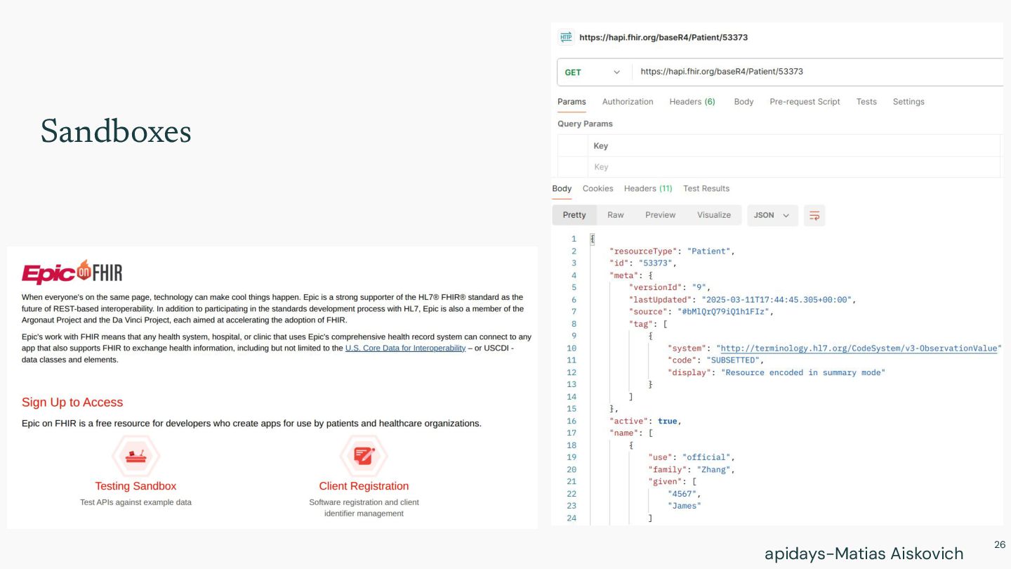Switch to the Params tab

click(571, 102)
